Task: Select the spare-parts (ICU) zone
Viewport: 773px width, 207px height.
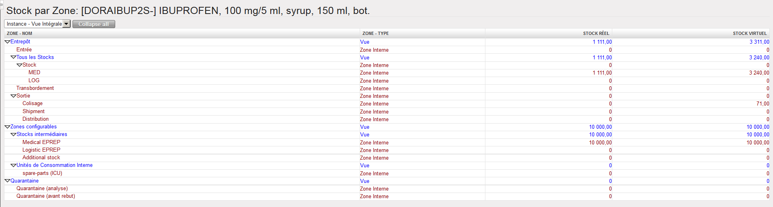Action: point(42,173)
